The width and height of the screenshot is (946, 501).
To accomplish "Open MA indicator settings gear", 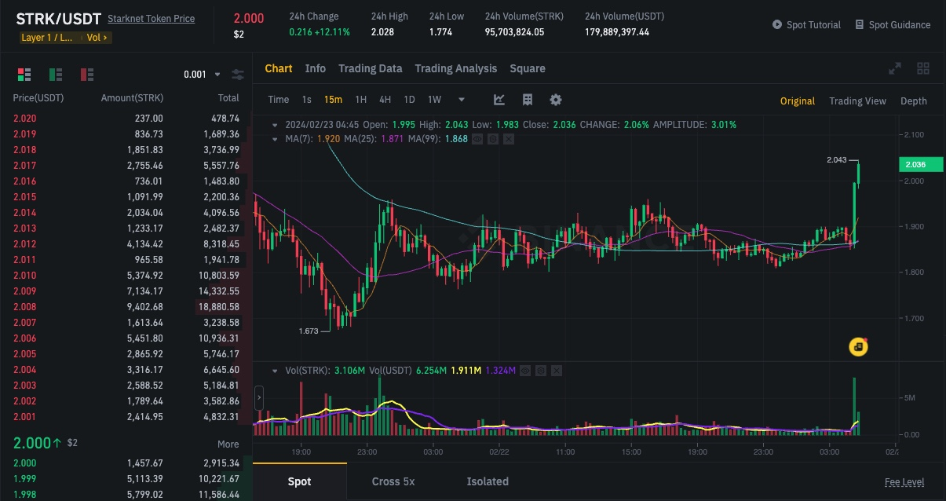I will [x=493, y=139].
